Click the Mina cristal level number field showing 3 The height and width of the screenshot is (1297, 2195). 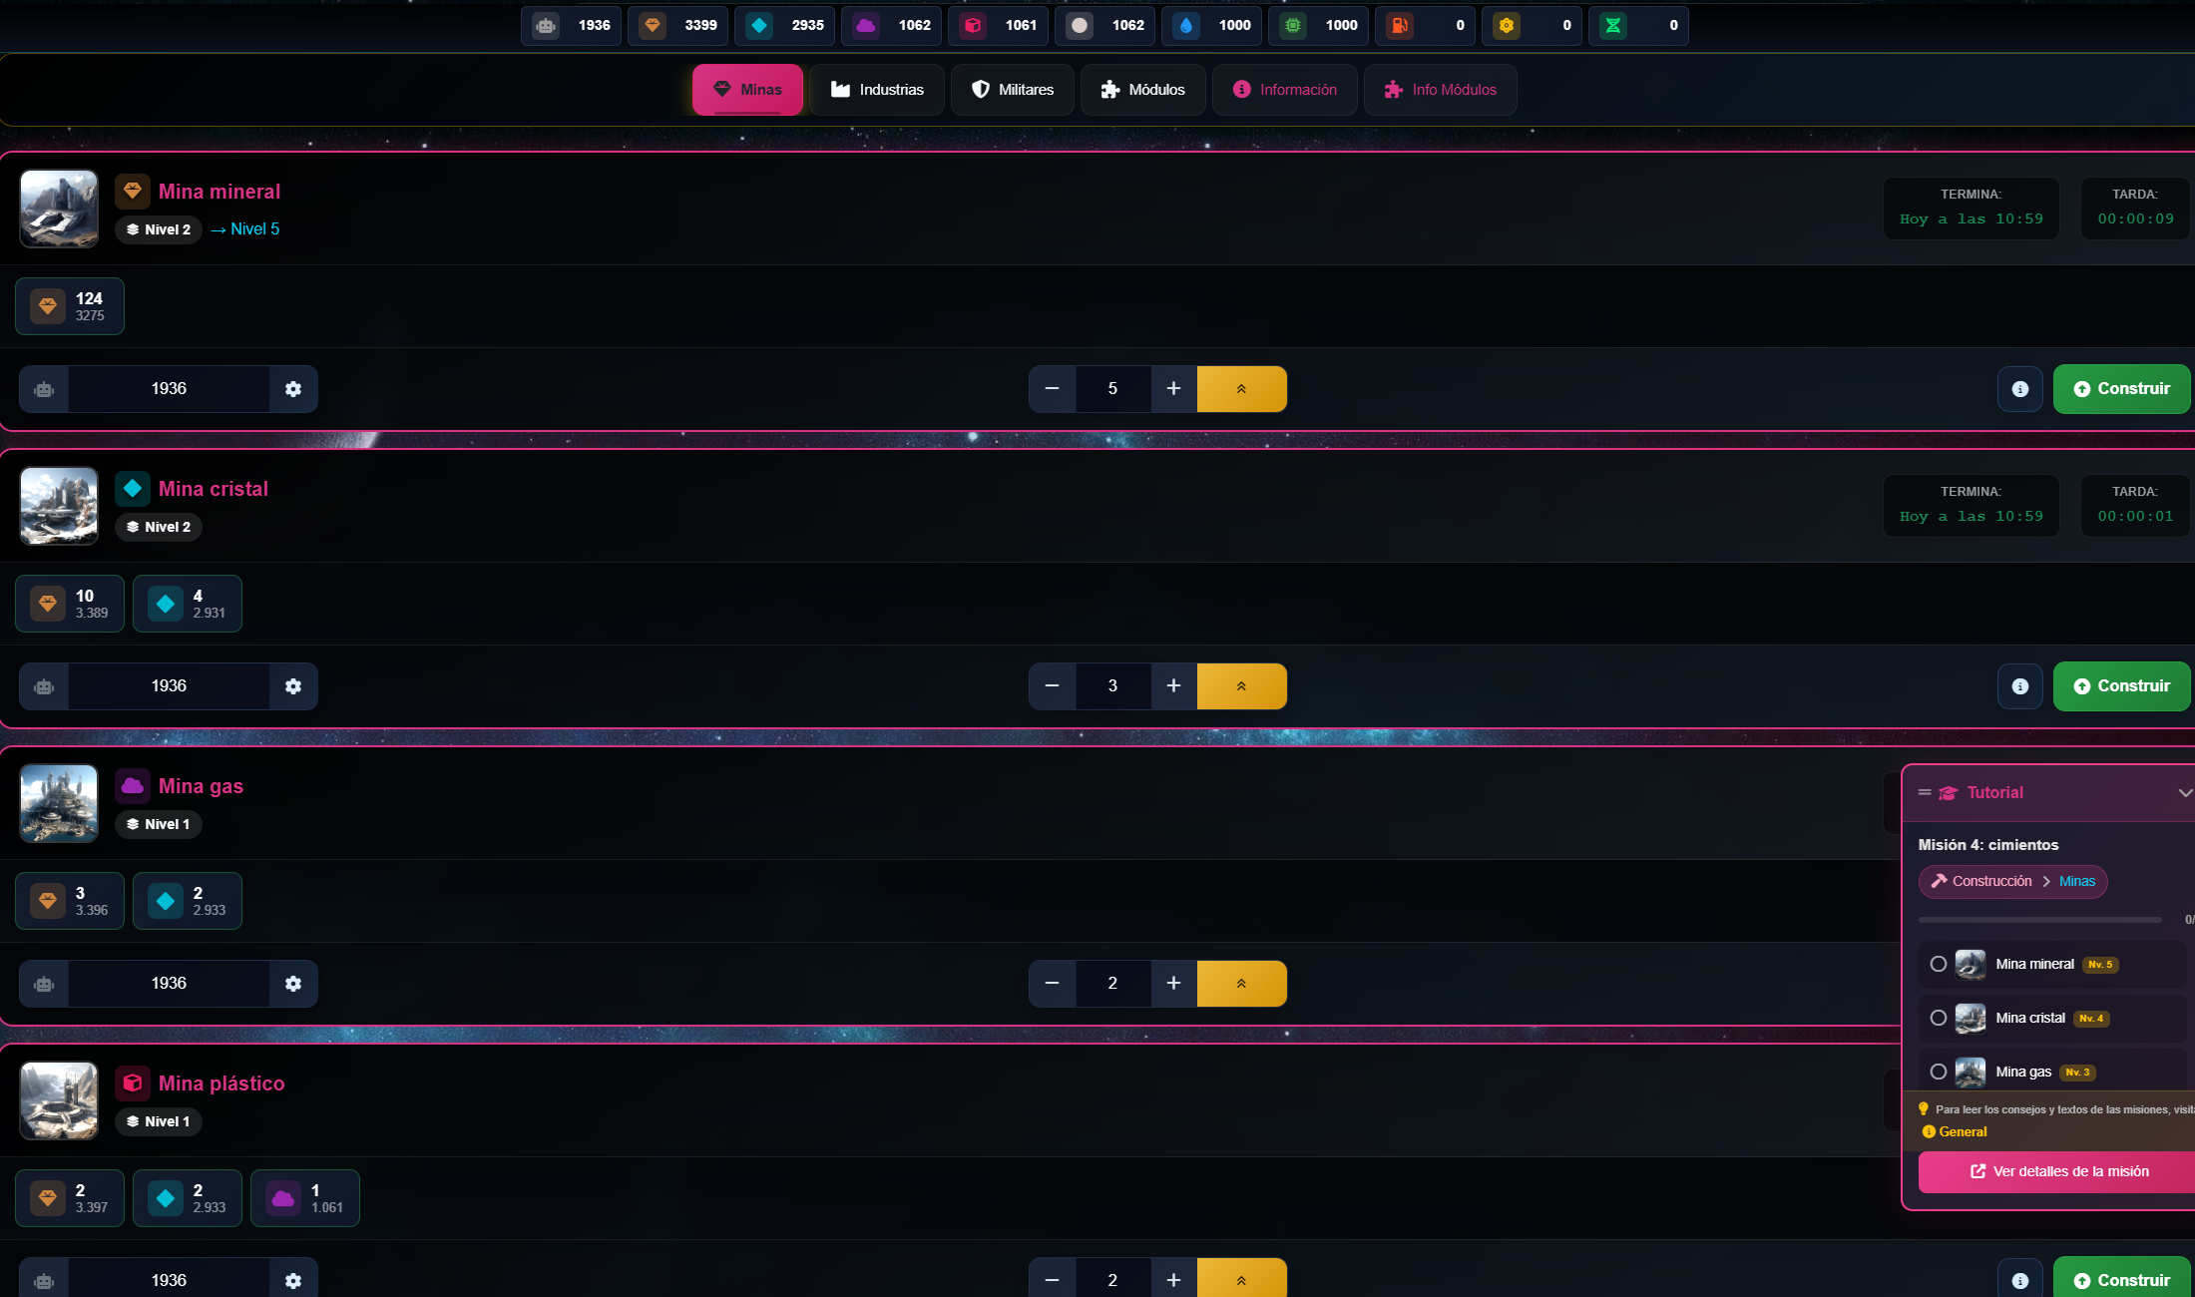(1113, 686)
